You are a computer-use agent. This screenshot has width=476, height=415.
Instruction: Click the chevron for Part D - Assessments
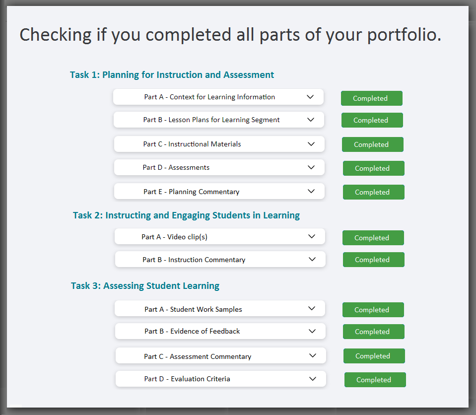coord(311,167)
